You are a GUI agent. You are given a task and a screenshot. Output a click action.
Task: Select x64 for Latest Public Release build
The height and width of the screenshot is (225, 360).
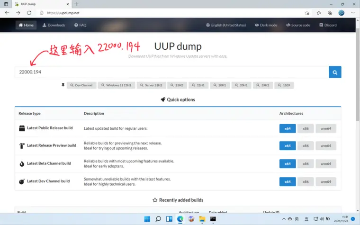point(288,128)
